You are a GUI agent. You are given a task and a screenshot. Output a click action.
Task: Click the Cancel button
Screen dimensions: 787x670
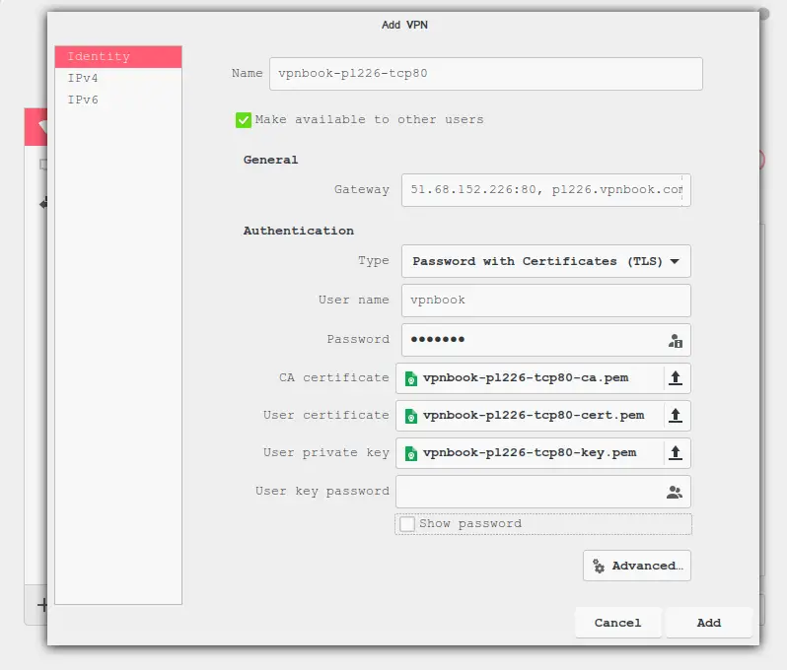tap(617, 623)
